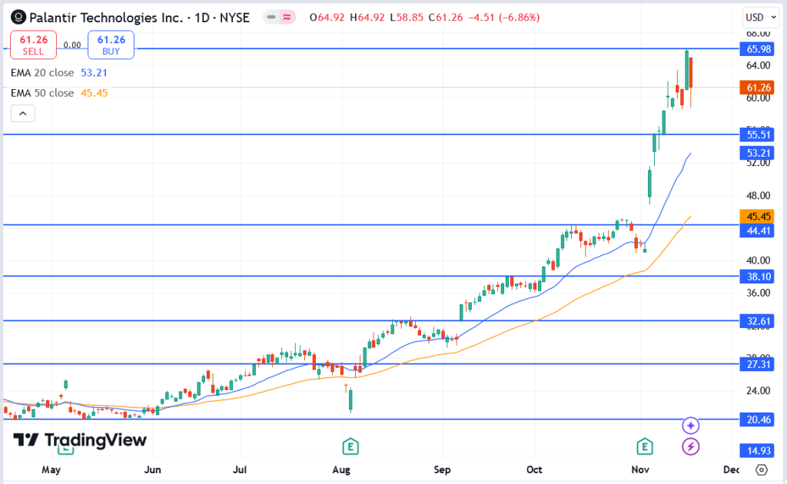Click the 64.00 price axis tick
This screenshot has height=484, width=787.
coord(759,65)
